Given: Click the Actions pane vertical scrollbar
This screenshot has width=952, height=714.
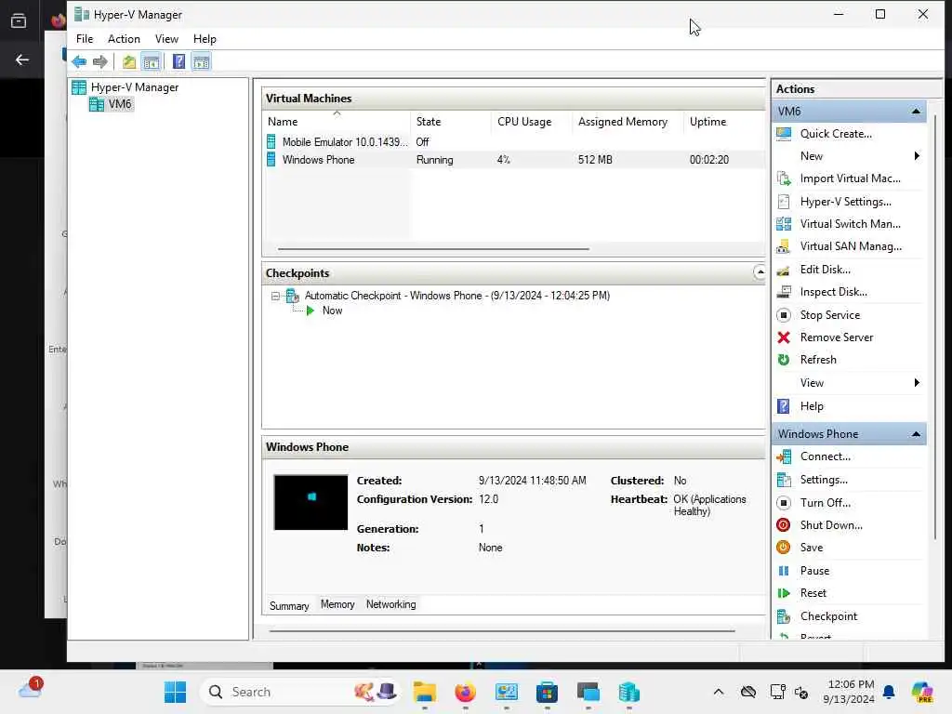Looking at the screenshot, I should click(935, 328).
